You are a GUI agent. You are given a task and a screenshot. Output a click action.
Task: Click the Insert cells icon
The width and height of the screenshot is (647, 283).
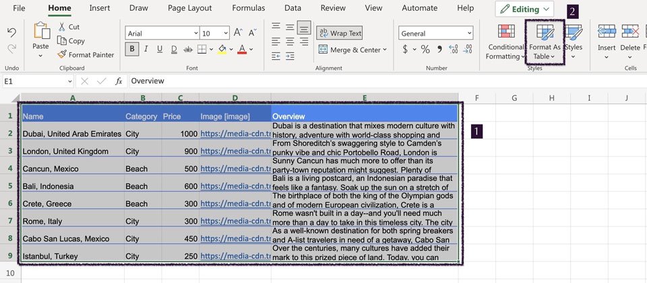607,32
